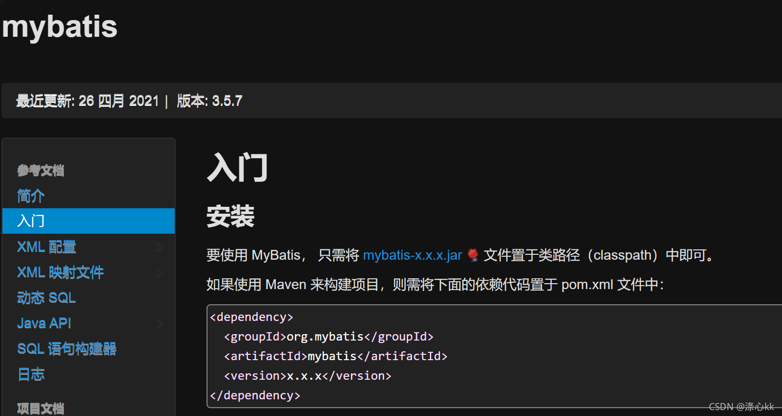Click the external link icon after mybatis-x.x.x.jar
The height and width of the screenshot is (416, 782).
point(473,255)
